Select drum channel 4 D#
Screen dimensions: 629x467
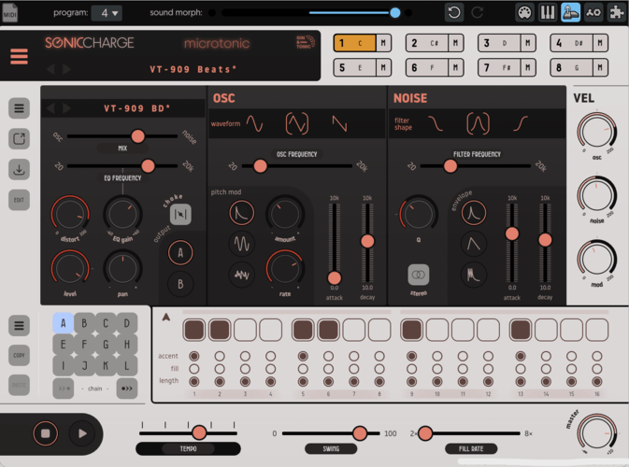tap(571, 43)
